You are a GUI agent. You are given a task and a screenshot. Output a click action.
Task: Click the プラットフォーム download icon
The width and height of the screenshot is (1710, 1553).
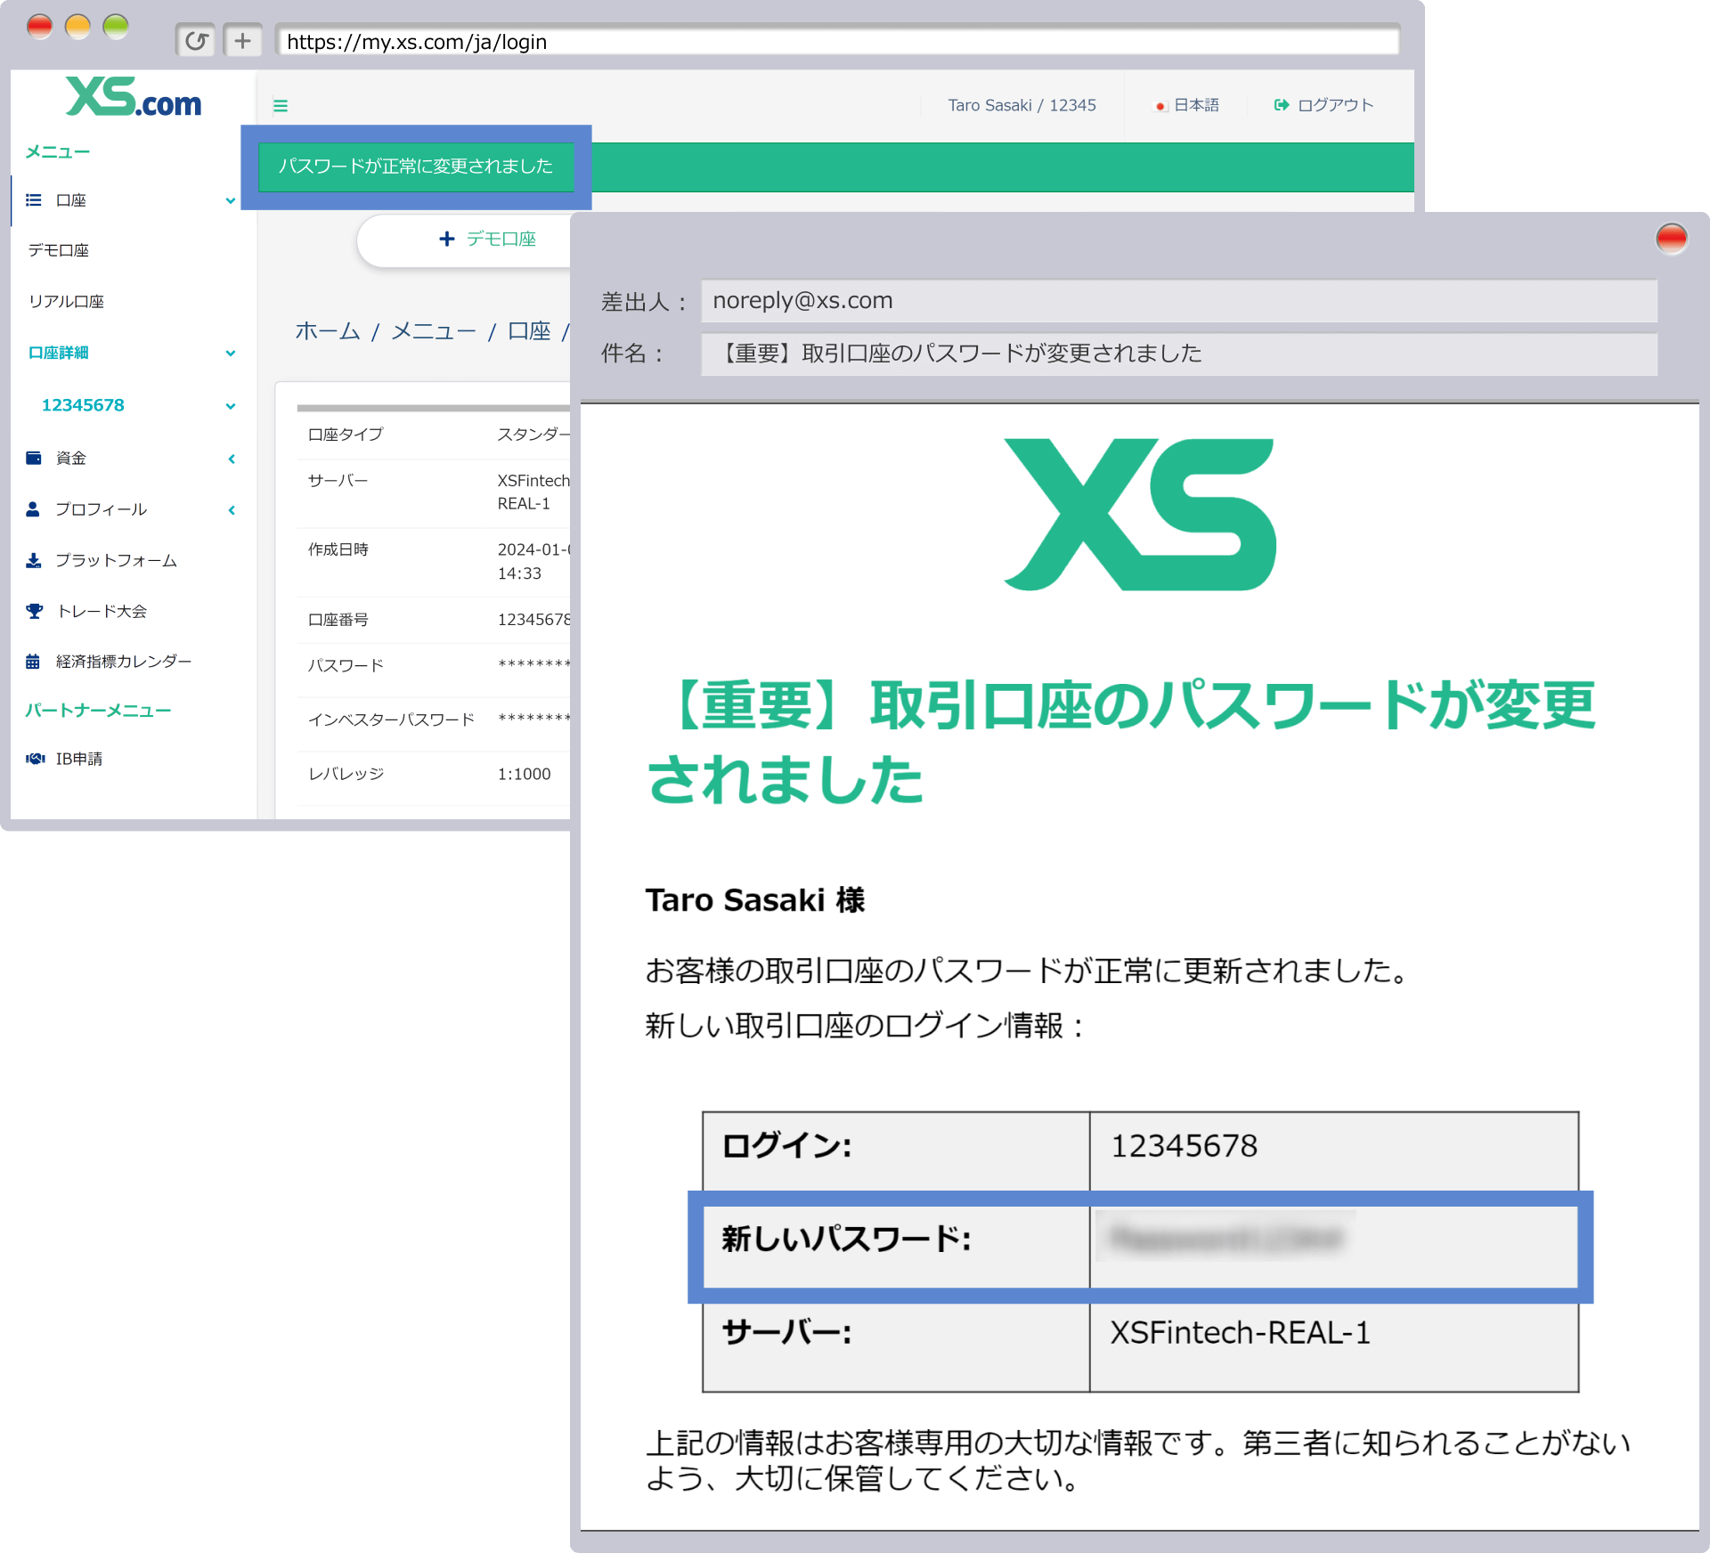coord(34,560)
